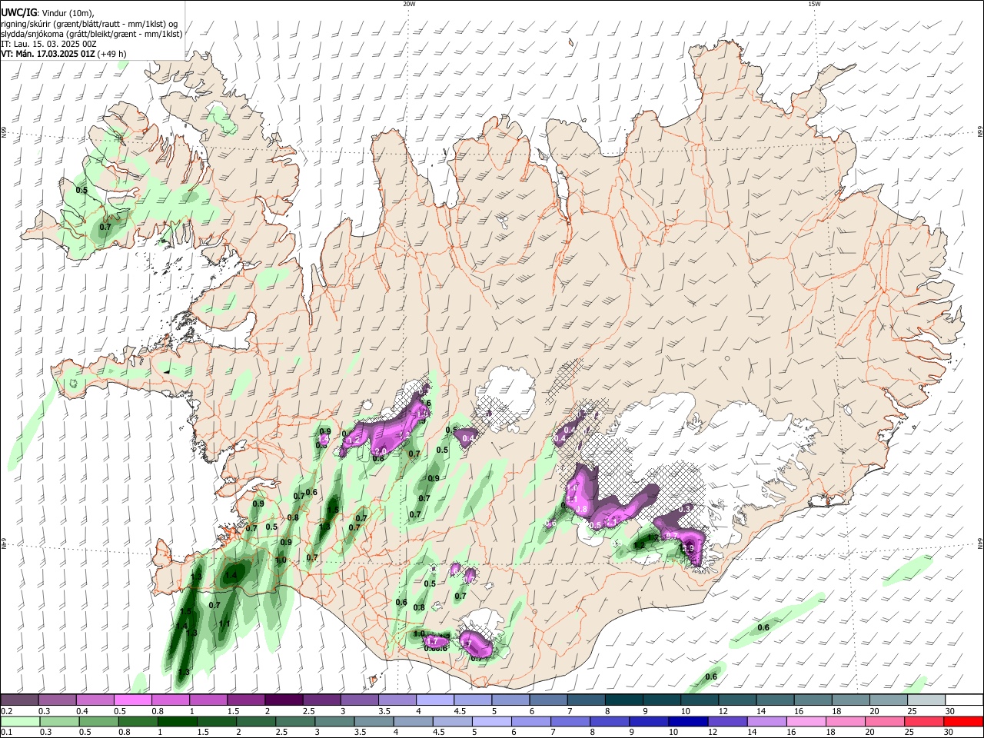984x738 pixels.
Task: Pick the slate blue swatch between 6 and 7, upper legend
Action: 549,700
